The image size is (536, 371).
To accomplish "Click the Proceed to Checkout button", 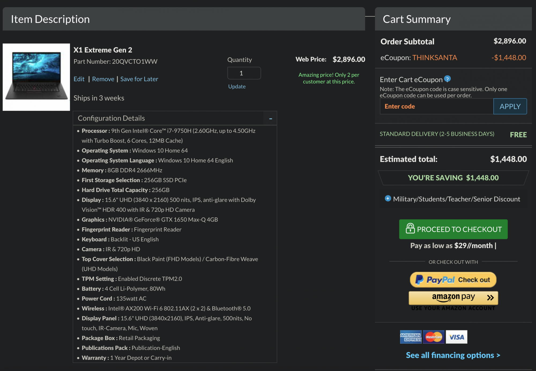I will (453, 229).
